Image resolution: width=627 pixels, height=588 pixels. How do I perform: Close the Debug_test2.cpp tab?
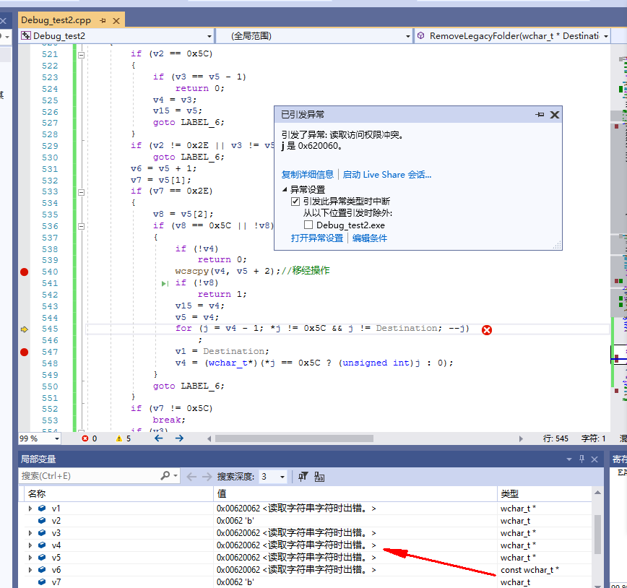coord(116,21)
